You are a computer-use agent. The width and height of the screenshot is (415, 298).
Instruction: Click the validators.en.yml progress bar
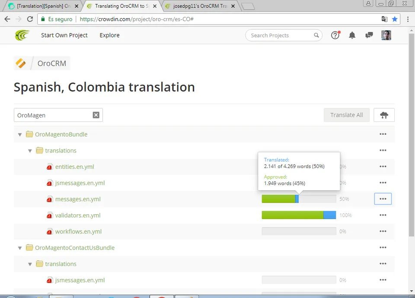[299, 215]
